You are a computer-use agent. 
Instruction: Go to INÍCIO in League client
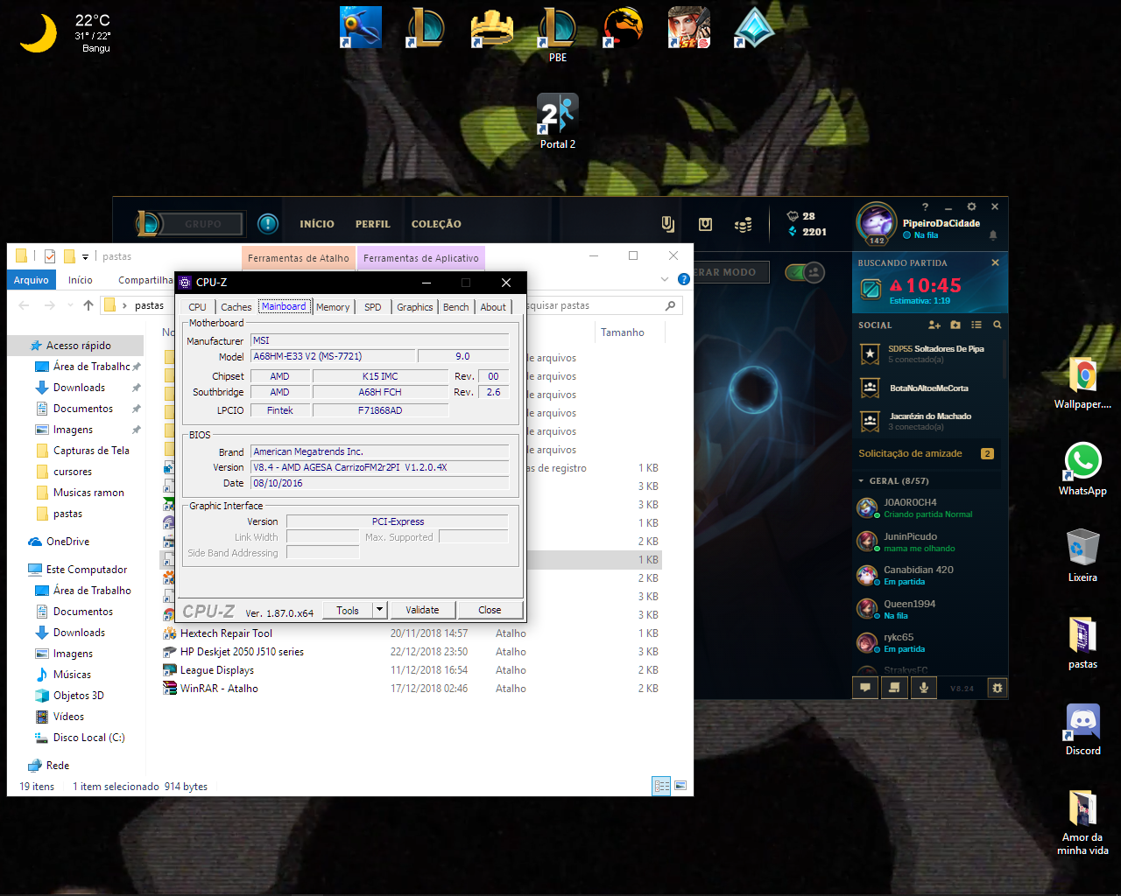click(317, 224)
